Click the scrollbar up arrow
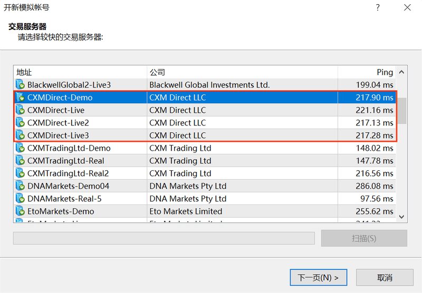The width and height of the screenshot is (422, 293). (x=401, y=72)
